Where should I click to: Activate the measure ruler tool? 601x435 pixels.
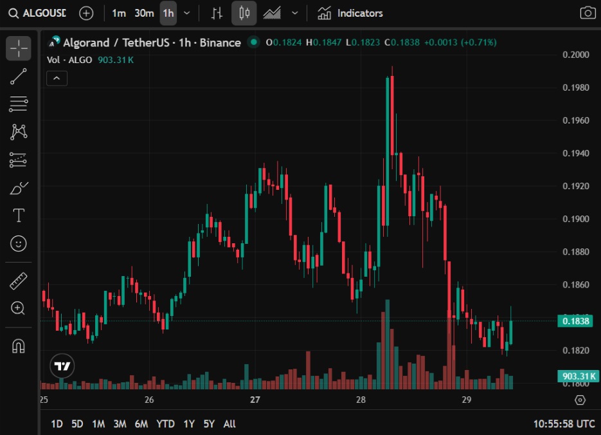tap(17, 281)
